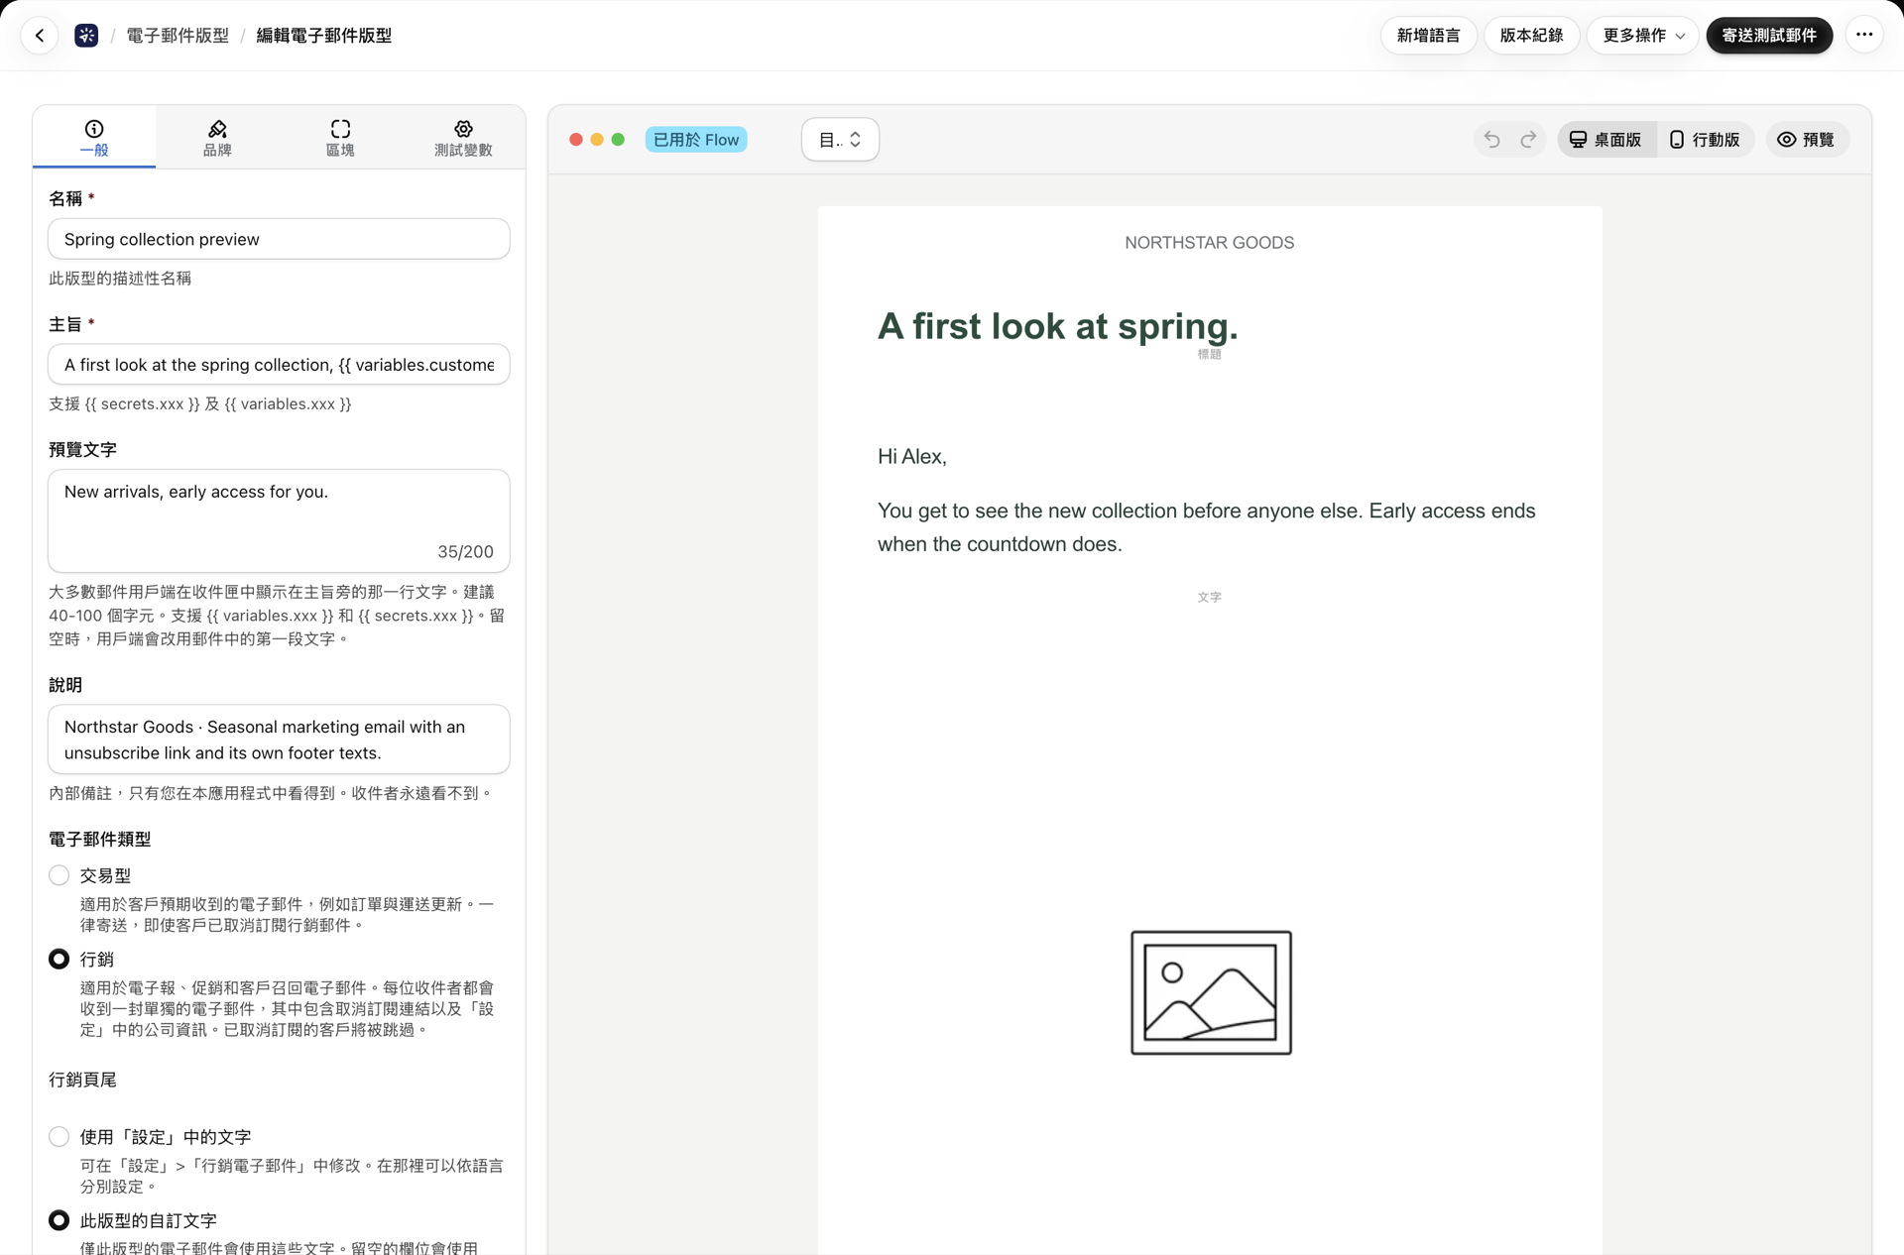Screen dimensions: 1904x1255
Task: Switch preview to 行動版
Action: [1705, 140]
